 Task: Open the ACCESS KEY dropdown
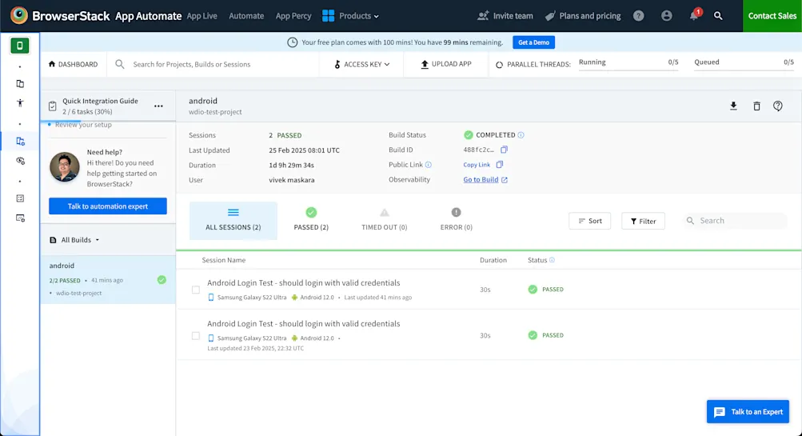pos(362,65)
